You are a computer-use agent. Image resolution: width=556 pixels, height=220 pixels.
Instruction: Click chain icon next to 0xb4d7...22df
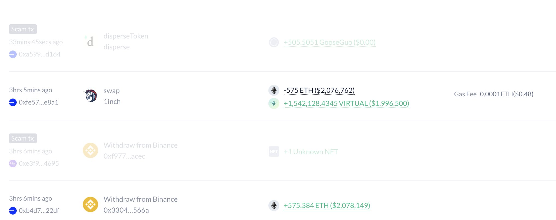click(13, 211)
